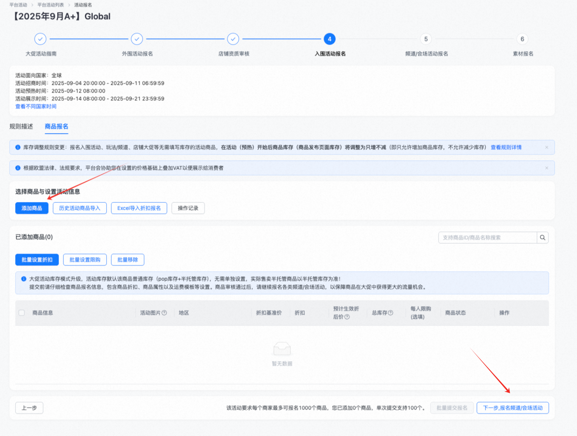
Task: Click 查看不同国家时间 link
Action: click(x=36, y=106)
